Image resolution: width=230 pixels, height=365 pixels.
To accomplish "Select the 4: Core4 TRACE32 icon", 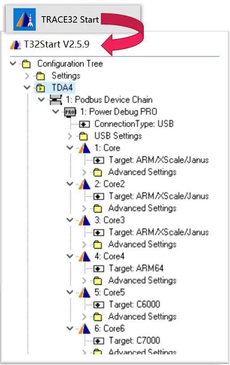I will 84,256.
